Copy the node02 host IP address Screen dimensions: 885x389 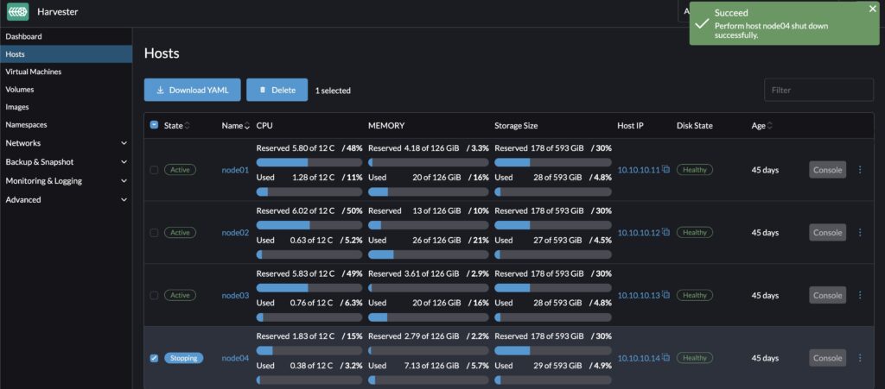coord(666,233)
